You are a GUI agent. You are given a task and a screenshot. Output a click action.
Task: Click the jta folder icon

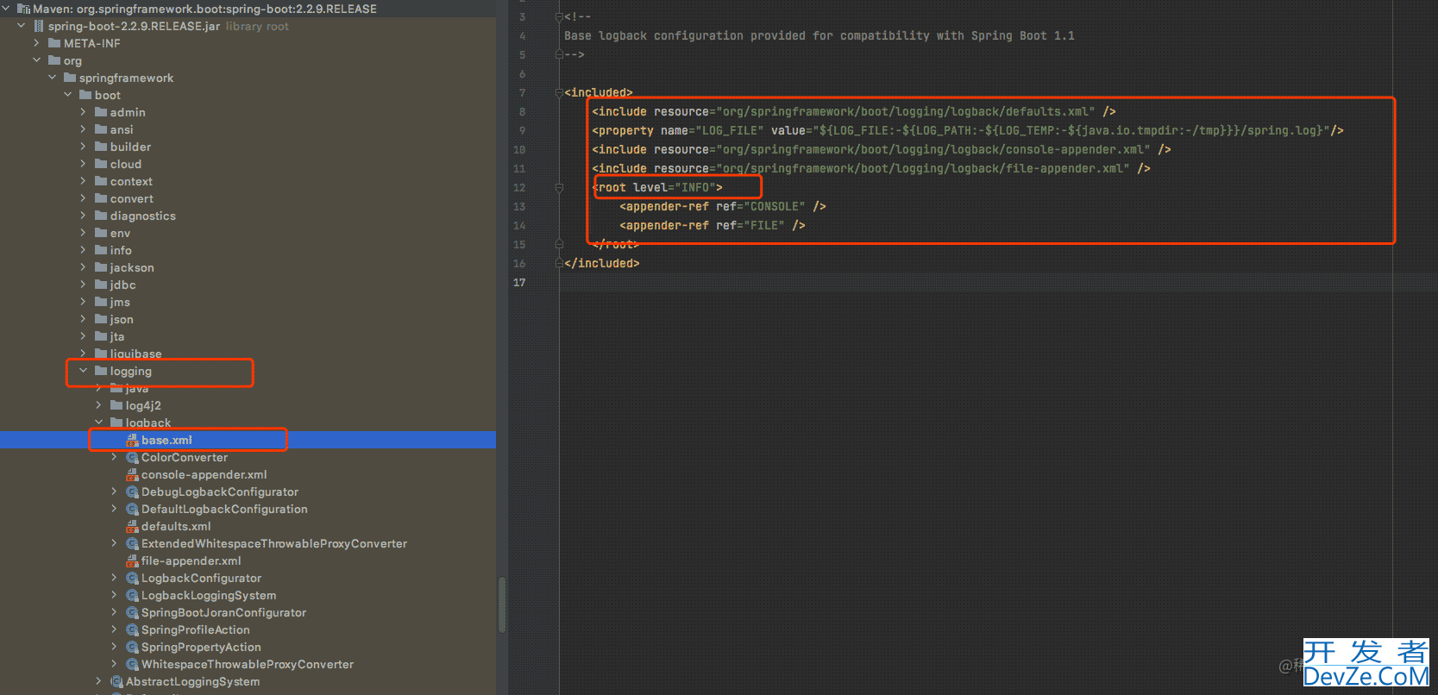click(101, 336)
